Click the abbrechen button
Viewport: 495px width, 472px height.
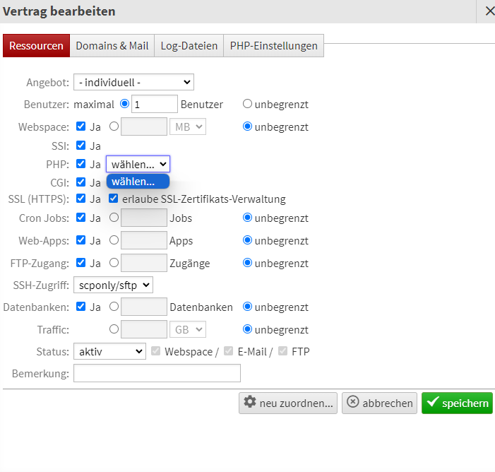(379, 403)
